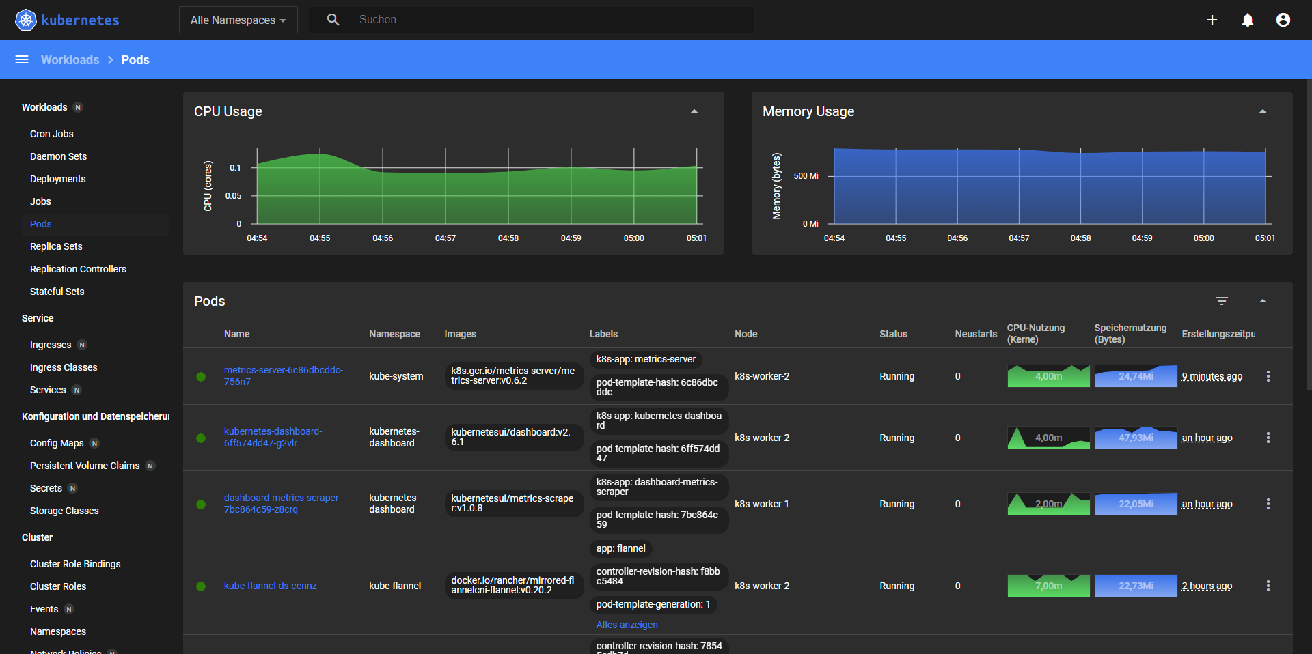Open actions menu for metrics-server pod
The height and width of the screenshot is (654, 1312).
[x=1268, y=376]
